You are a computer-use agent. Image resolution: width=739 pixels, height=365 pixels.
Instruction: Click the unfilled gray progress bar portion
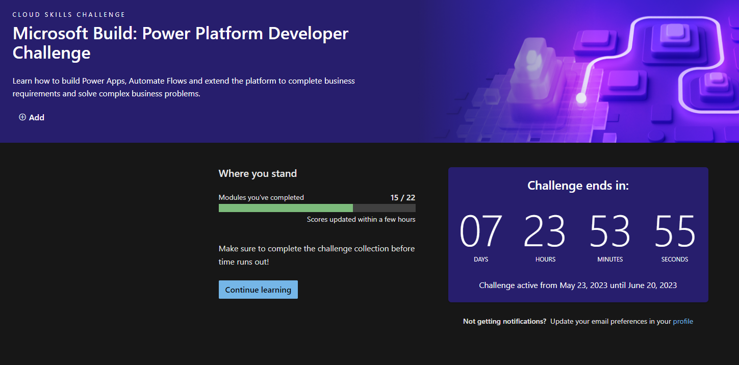tap(384, 208)
